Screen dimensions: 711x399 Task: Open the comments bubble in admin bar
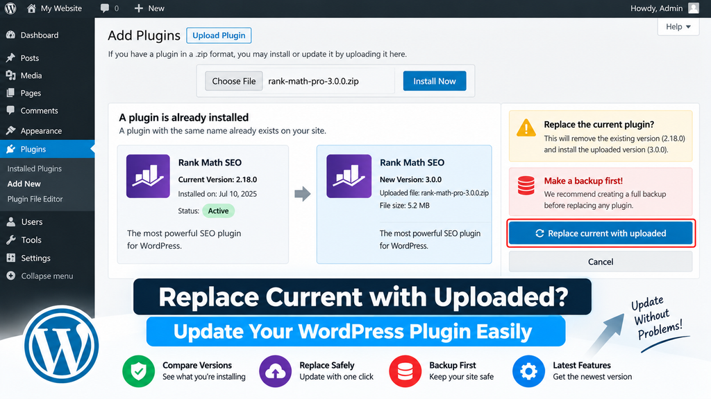tap(105, 8)
